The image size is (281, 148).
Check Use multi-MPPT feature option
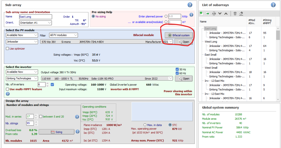(7, 89)
